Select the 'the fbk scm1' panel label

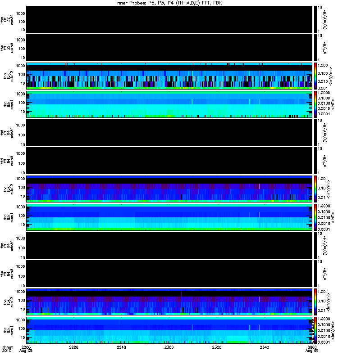pyautogui.click(x=9, y=330)
